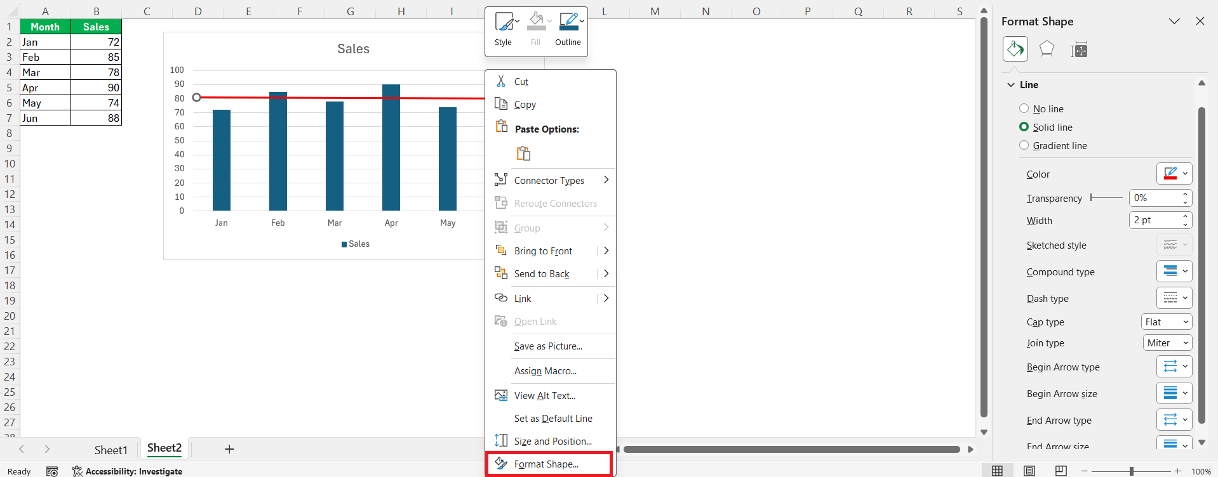Switch to Page Break Preview in status bar

(x=1061, y=471)
